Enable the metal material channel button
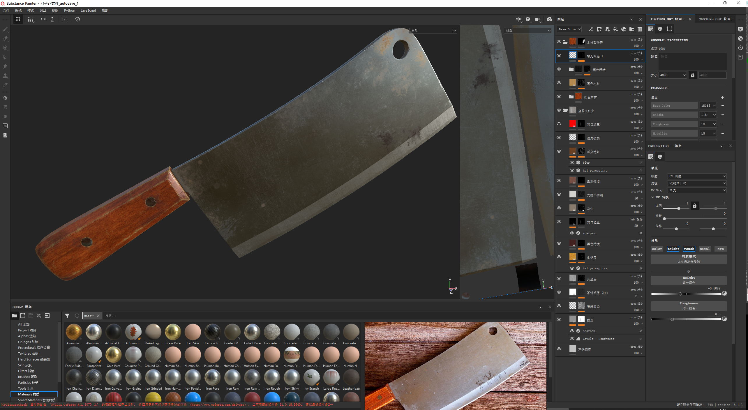 pos(704,249)
